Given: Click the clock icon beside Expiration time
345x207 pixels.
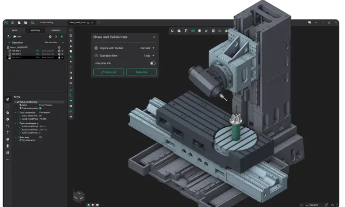Looking at the screenshot, I should tap(96, 56).
